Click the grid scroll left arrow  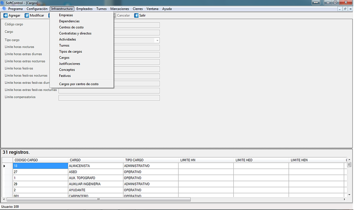click(4, 200)
